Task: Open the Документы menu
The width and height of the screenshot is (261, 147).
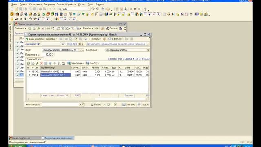Action: click(x=49, y=4)
